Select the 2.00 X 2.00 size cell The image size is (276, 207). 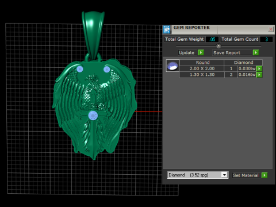[202, 68]
